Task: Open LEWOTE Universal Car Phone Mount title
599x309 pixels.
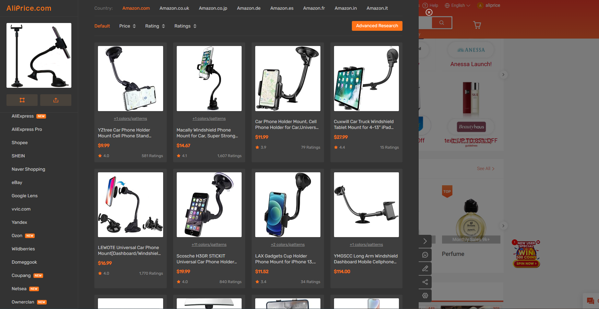Action: [x=129, y=250]
